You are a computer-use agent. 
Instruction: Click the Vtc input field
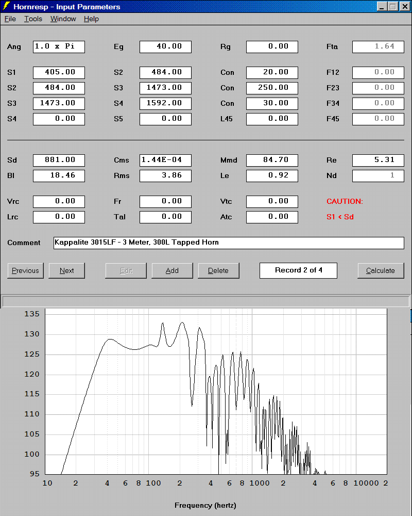[272, 201]
